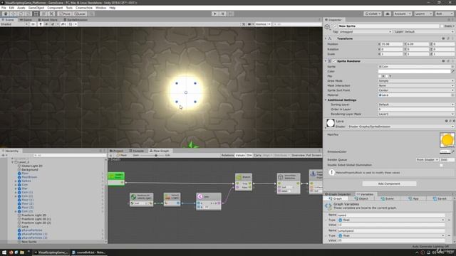The width and height of the screenshot is (456, 256).
Task: Toggle the Static checkbox
Action: tap(442, 26)
